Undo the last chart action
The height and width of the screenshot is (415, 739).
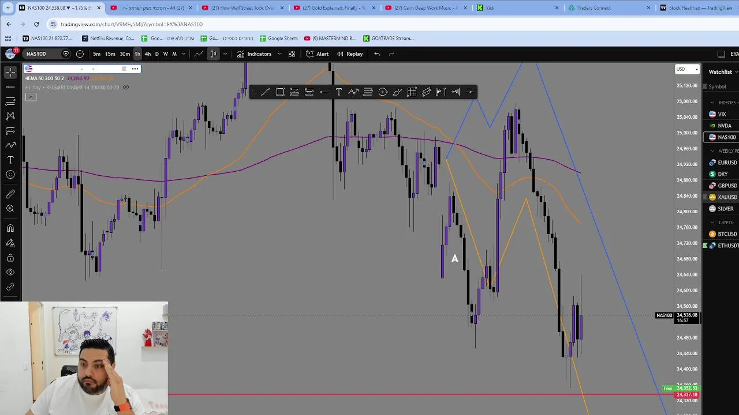point(377,54)
